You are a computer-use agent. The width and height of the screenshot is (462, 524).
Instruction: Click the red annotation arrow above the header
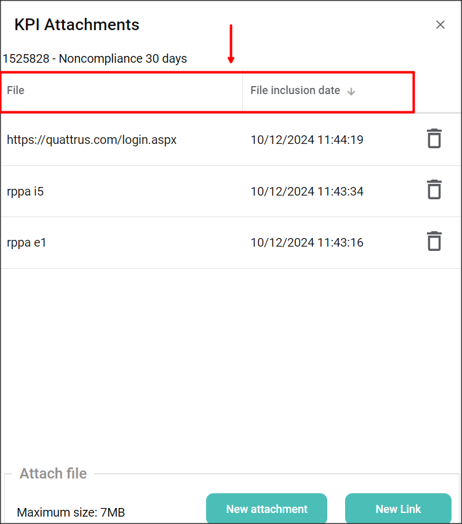pos(231,44)
